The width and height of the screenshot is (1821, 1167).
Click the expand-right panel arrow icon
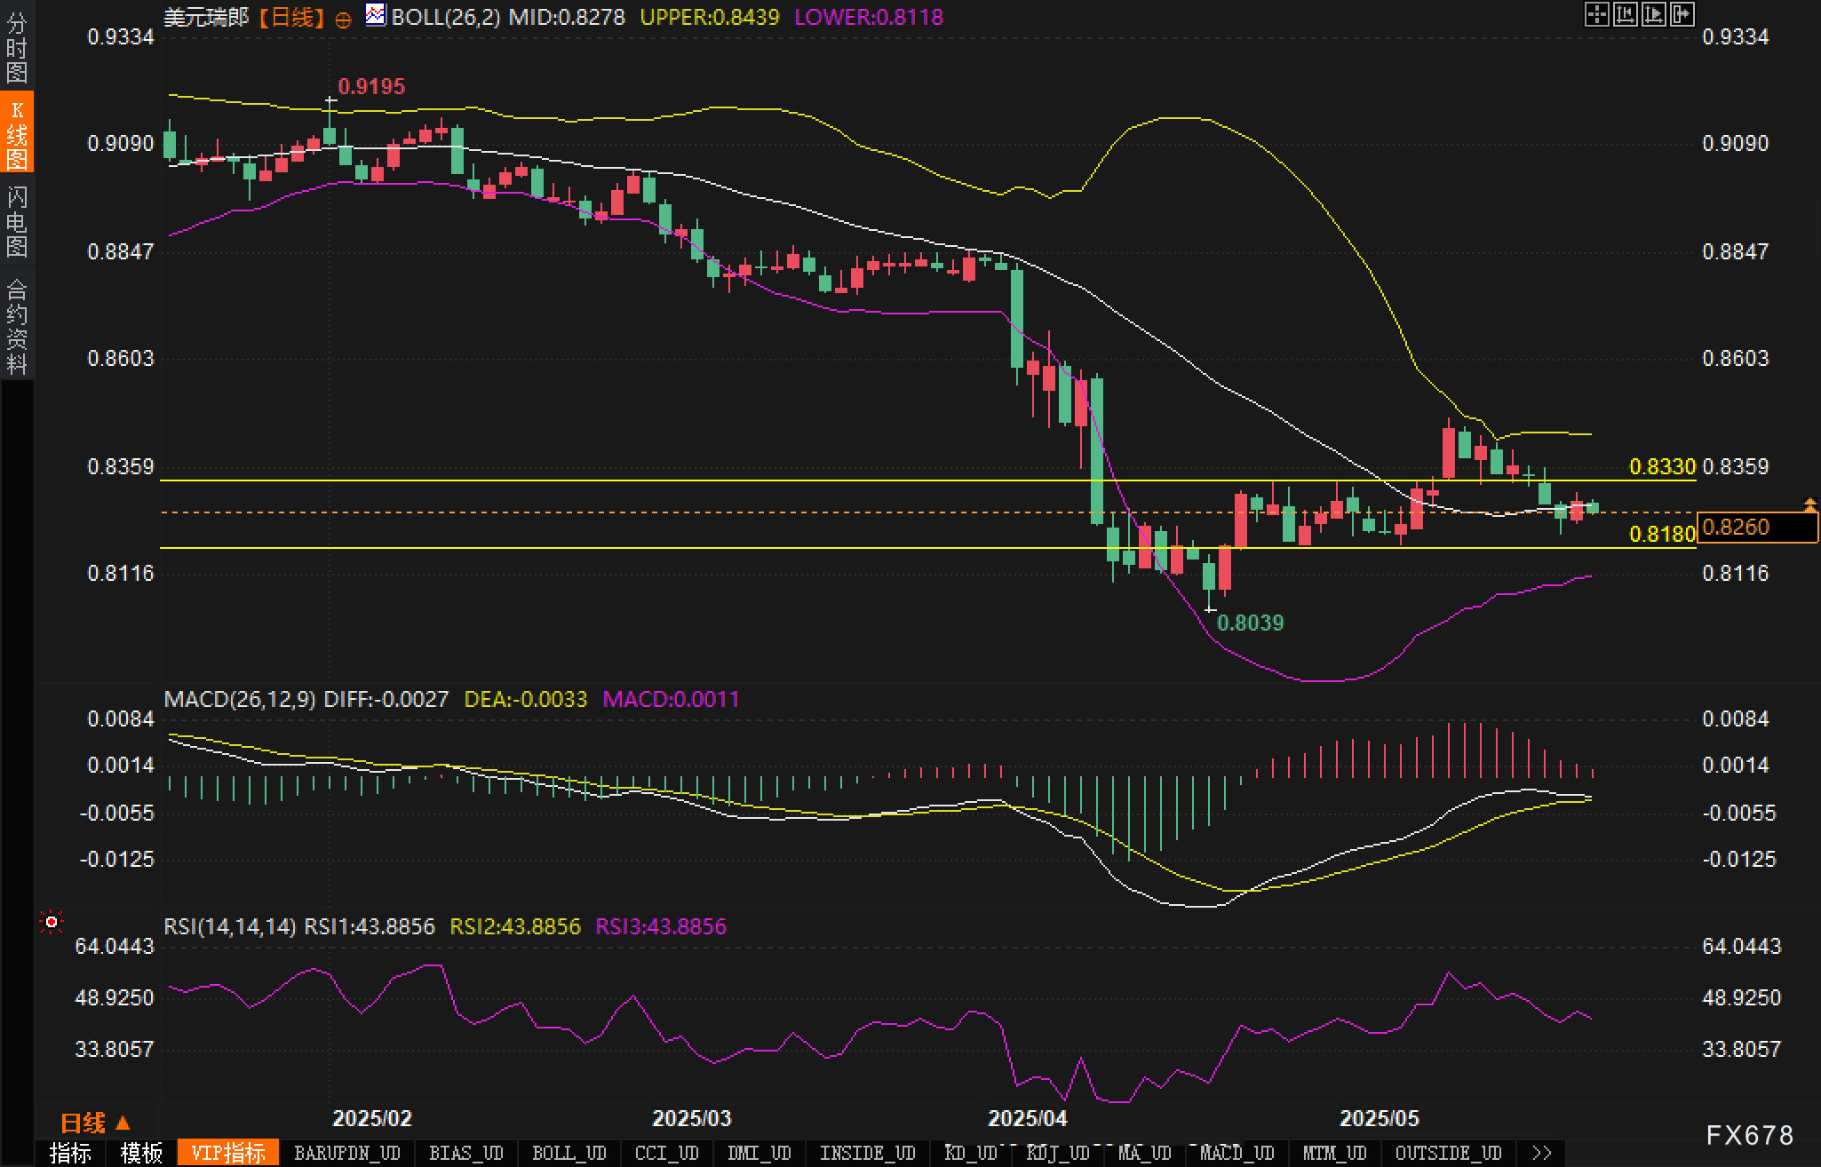click(1682, 14)
